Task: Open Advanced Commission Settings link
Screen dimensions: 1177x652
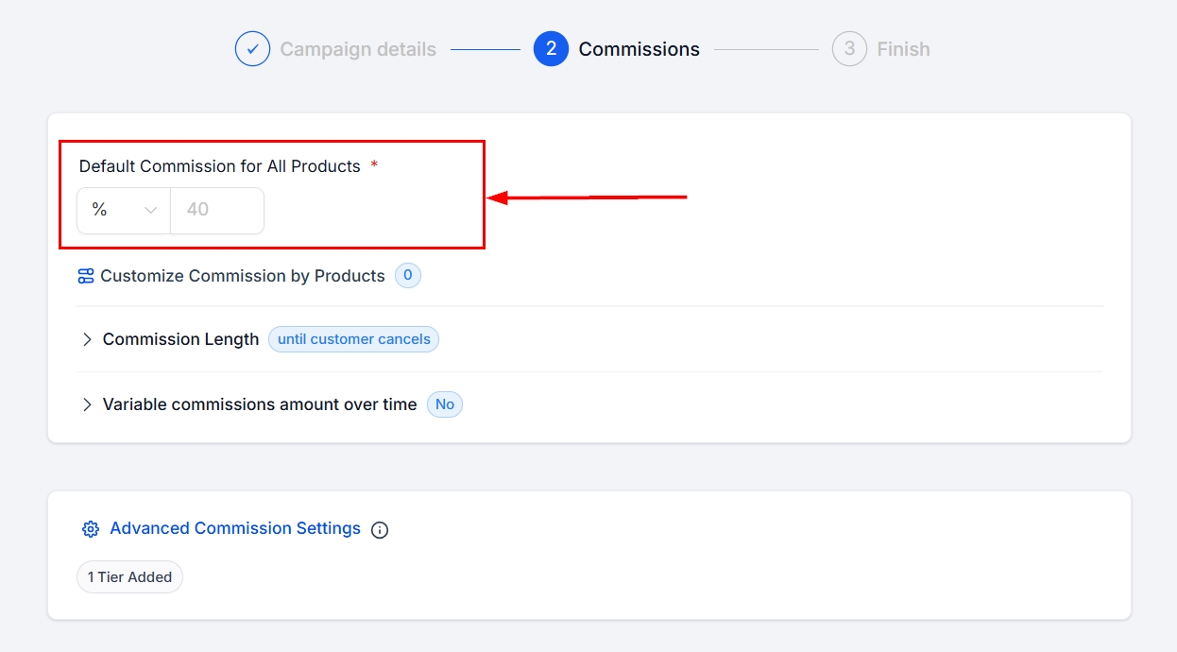Action: coord(235,528)
